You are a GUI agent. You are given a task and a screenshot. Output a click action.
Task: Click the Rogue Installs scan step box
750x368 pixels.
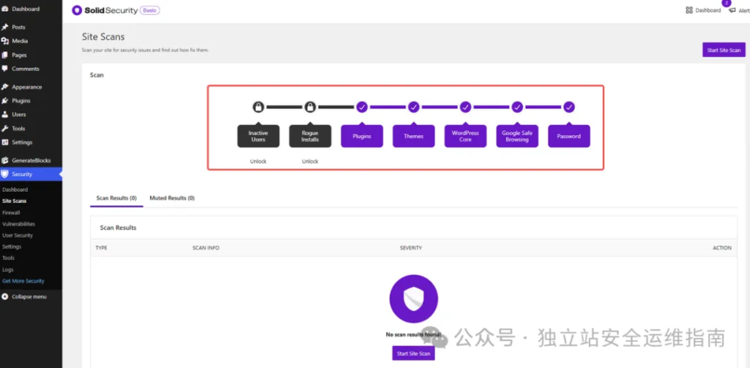pyautogui.click(x=310, y=136)
